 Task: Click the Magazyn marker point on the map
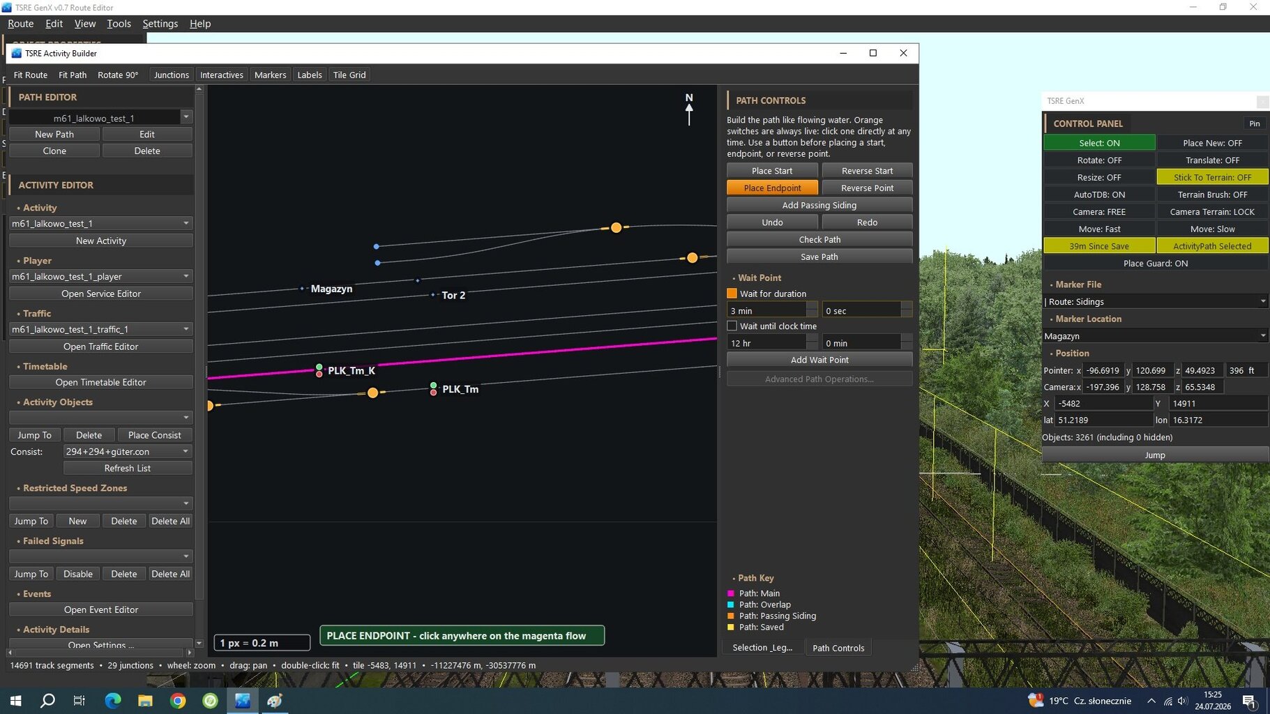click(302, 289)
